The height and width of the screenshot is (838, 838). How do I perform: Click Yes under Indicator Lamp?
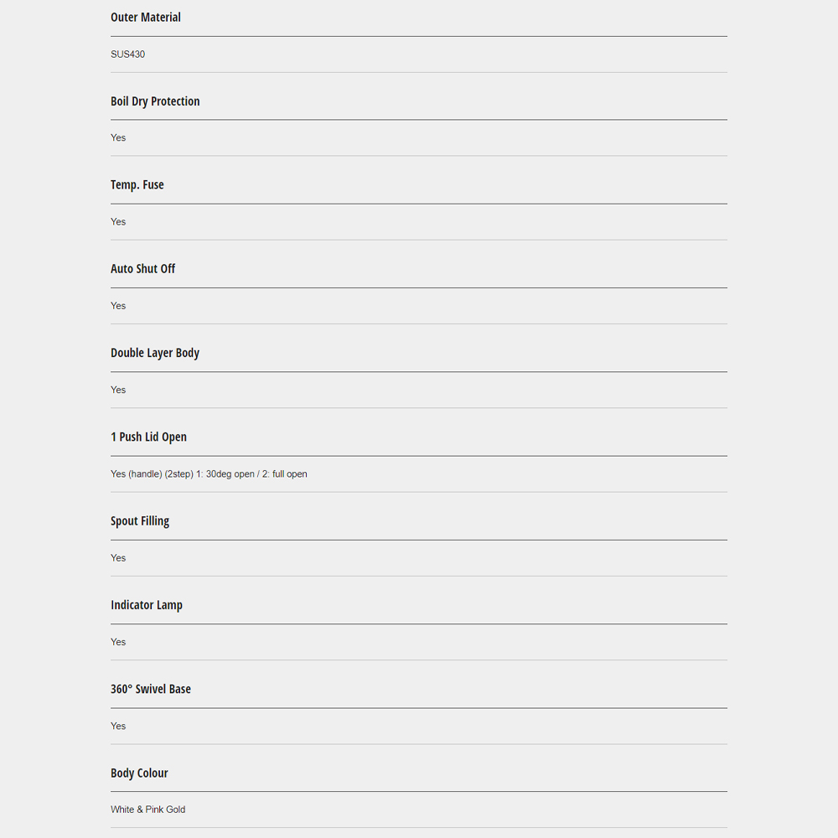point(118,642)
